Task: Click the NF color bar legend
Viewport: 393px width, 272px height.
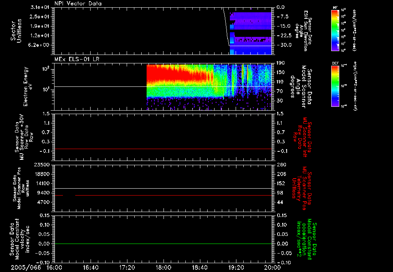Action: point(335,30)
